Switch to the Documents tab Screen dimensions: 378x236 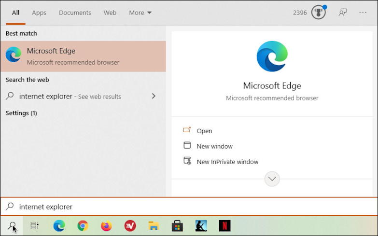[75, 13]
